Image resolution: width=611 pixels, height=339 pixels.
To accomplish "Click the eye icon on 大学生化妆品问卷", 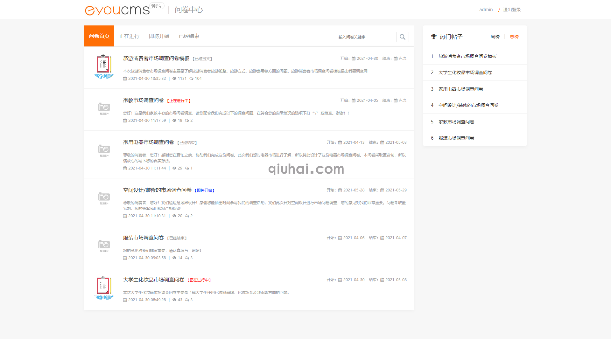I will pyautogui.click(x=174, y=300).
